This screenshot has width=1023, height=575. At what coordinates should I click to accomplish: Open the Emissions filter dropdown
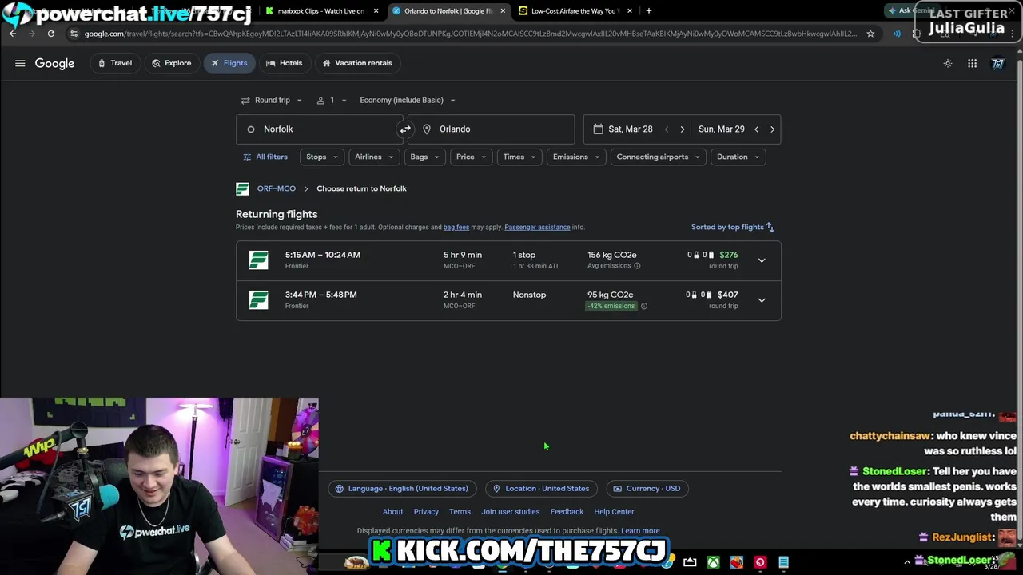(576, 157)
